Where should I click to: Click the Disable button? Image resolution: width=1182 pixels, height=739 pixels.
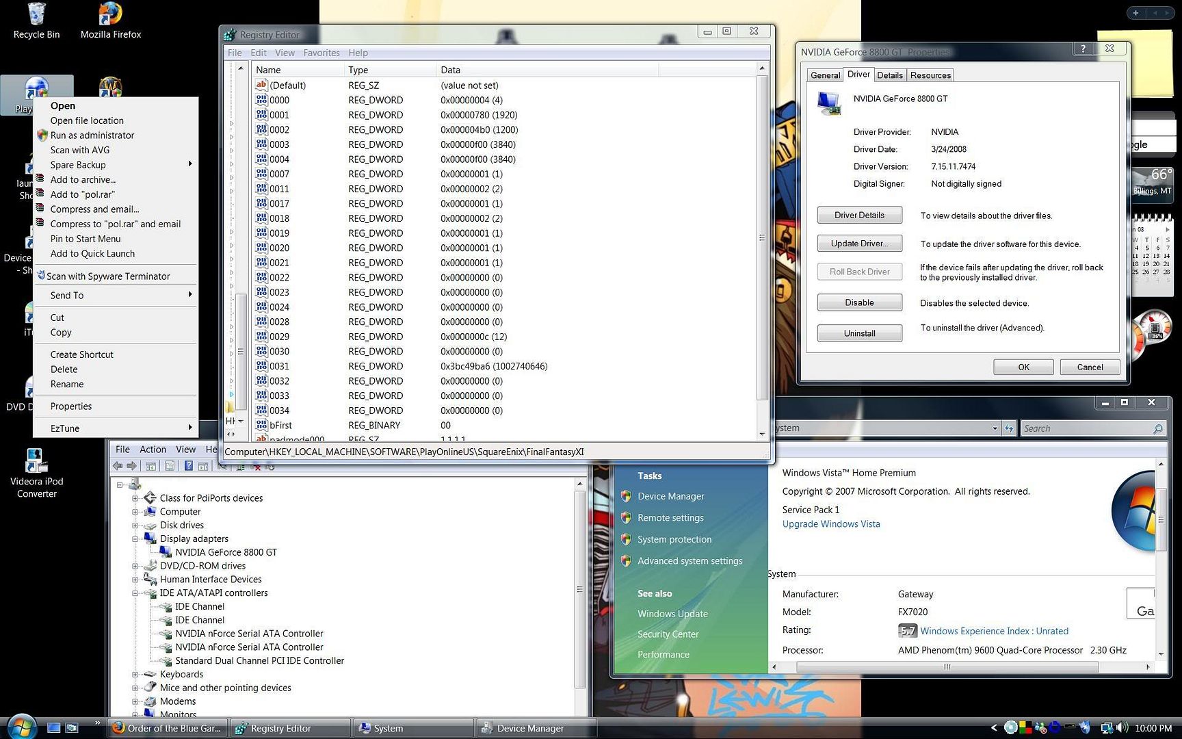tap(859, 302)
